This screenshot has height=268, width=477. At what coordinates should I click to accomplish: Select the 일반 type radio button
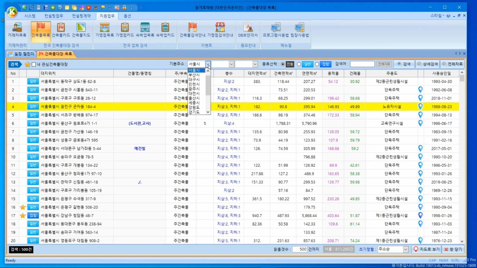pyautogui.click(x=299, y=64)
